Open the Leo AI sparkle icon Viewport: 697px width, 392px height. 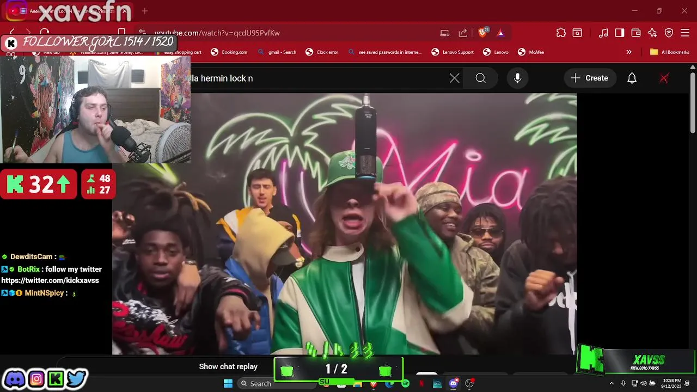point(652,33)
